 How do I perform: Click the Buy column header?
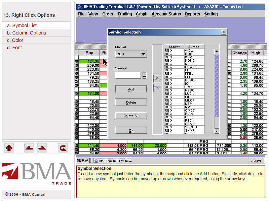pos(89,53)
